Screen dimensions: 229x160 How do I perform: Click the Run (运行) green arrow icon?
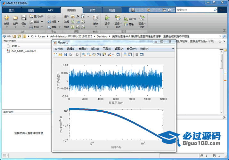pos(107,18)
